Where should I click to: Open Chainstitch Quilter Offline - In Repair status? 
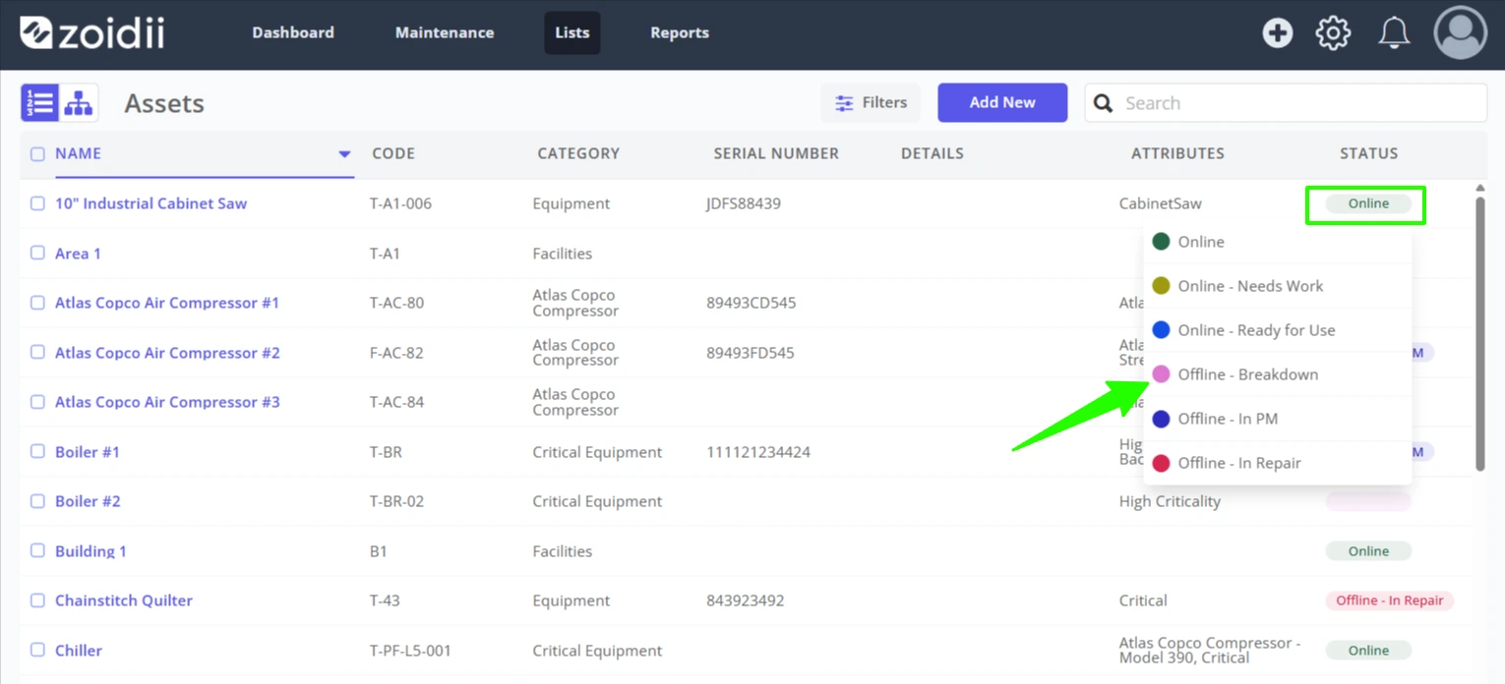click(1389, 600)
